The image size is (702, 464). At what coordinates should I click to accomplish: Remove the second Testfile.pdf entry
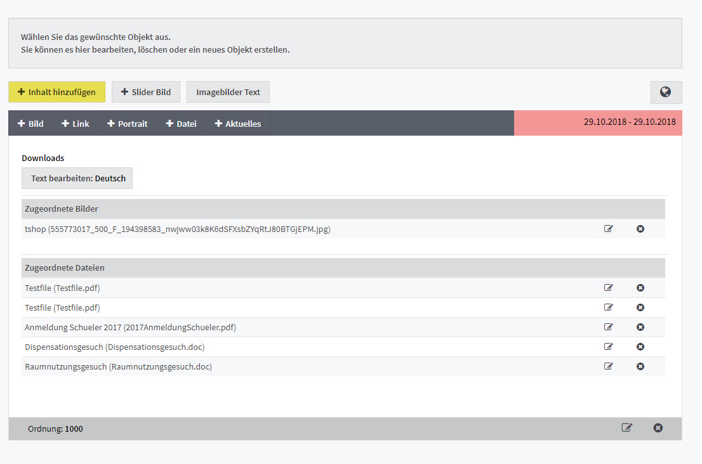click(640, 307)
